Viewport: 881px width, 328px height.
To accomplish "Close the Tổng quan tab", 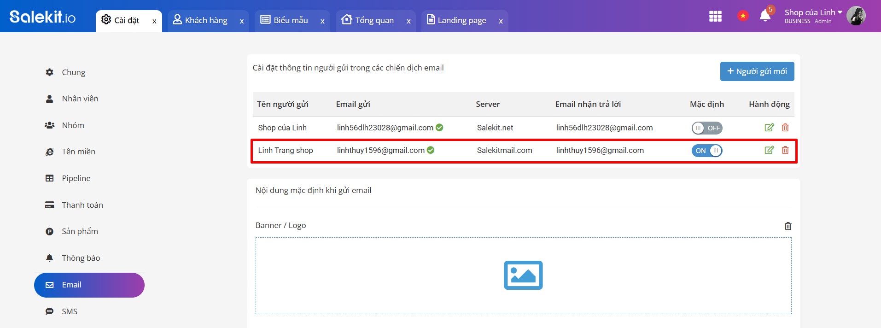I will tap(408, 21).
